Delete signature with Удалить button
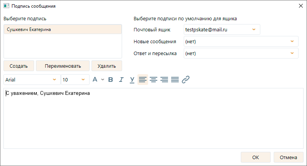 click(x=106, y=66)
